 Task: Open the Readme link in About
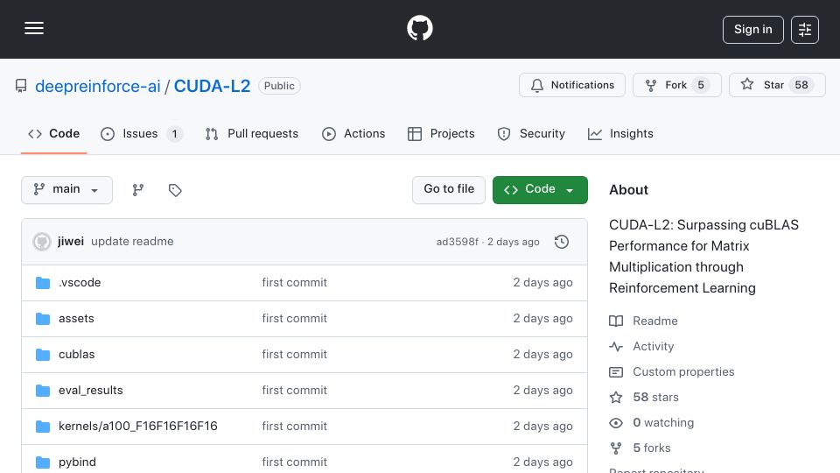[655, 321]
